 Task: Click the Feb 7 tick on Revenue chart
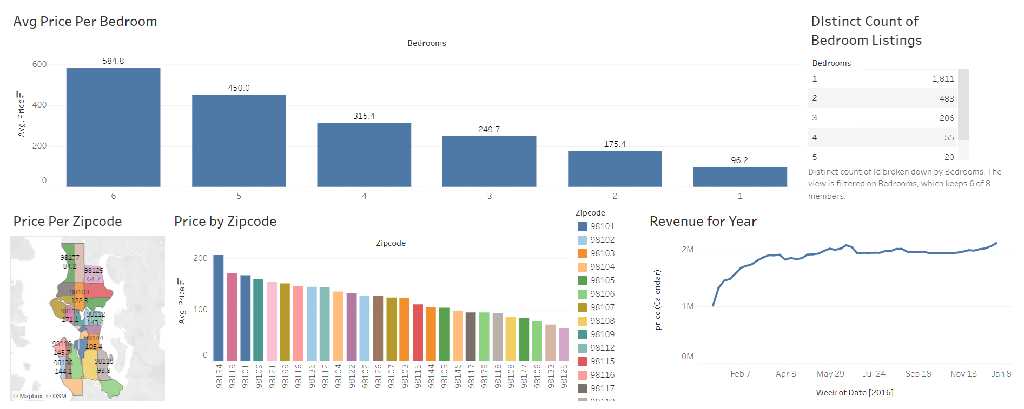[x=741, y=374]
